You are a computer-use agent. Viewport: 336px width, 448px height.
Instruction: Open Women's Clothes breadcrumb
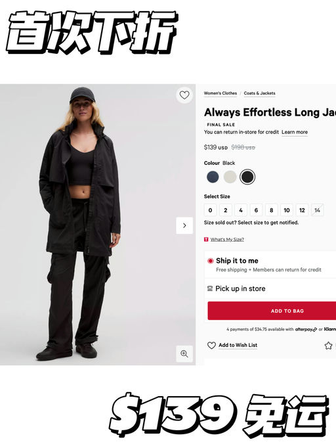point(220,93)
